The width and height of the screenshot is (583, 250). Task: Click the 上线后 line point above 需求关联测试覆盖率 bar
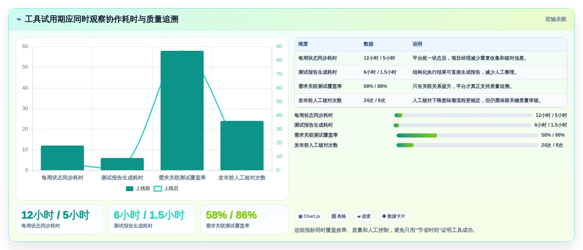[x=182, y=51]
